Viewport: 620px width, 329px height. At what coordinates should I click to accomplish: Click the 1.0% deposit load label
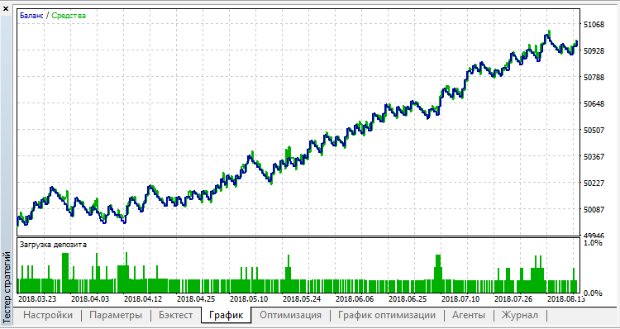[x=593, y=242]
